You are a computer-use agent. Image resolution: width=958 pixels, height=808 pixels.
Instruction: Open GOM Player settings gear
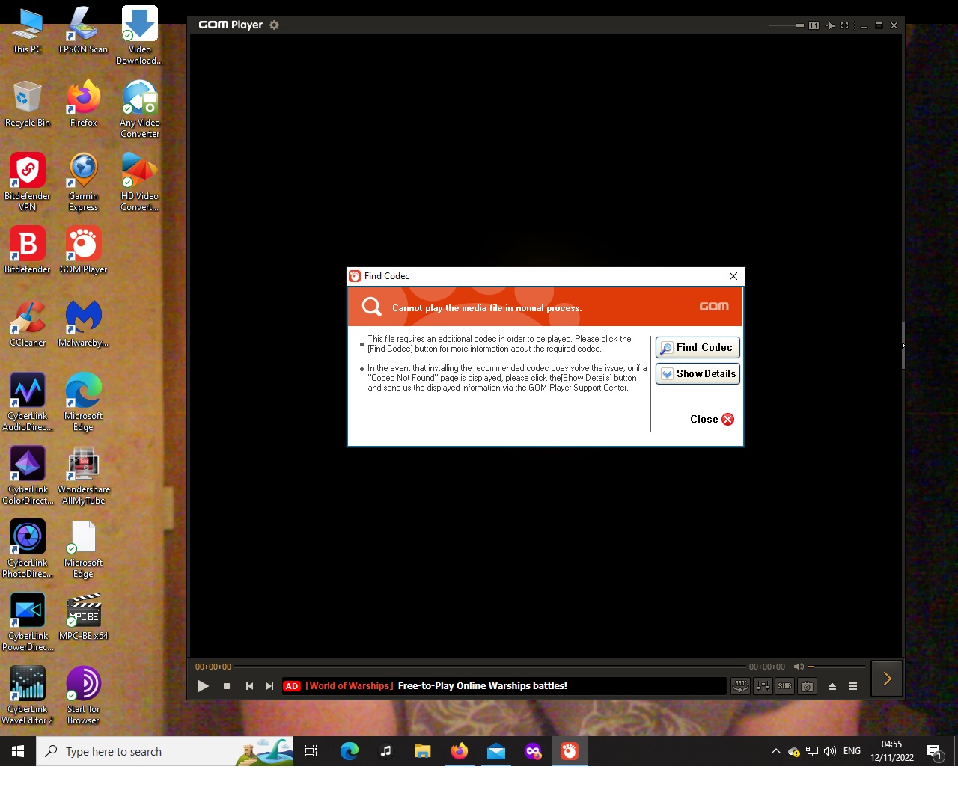point(274,25)
